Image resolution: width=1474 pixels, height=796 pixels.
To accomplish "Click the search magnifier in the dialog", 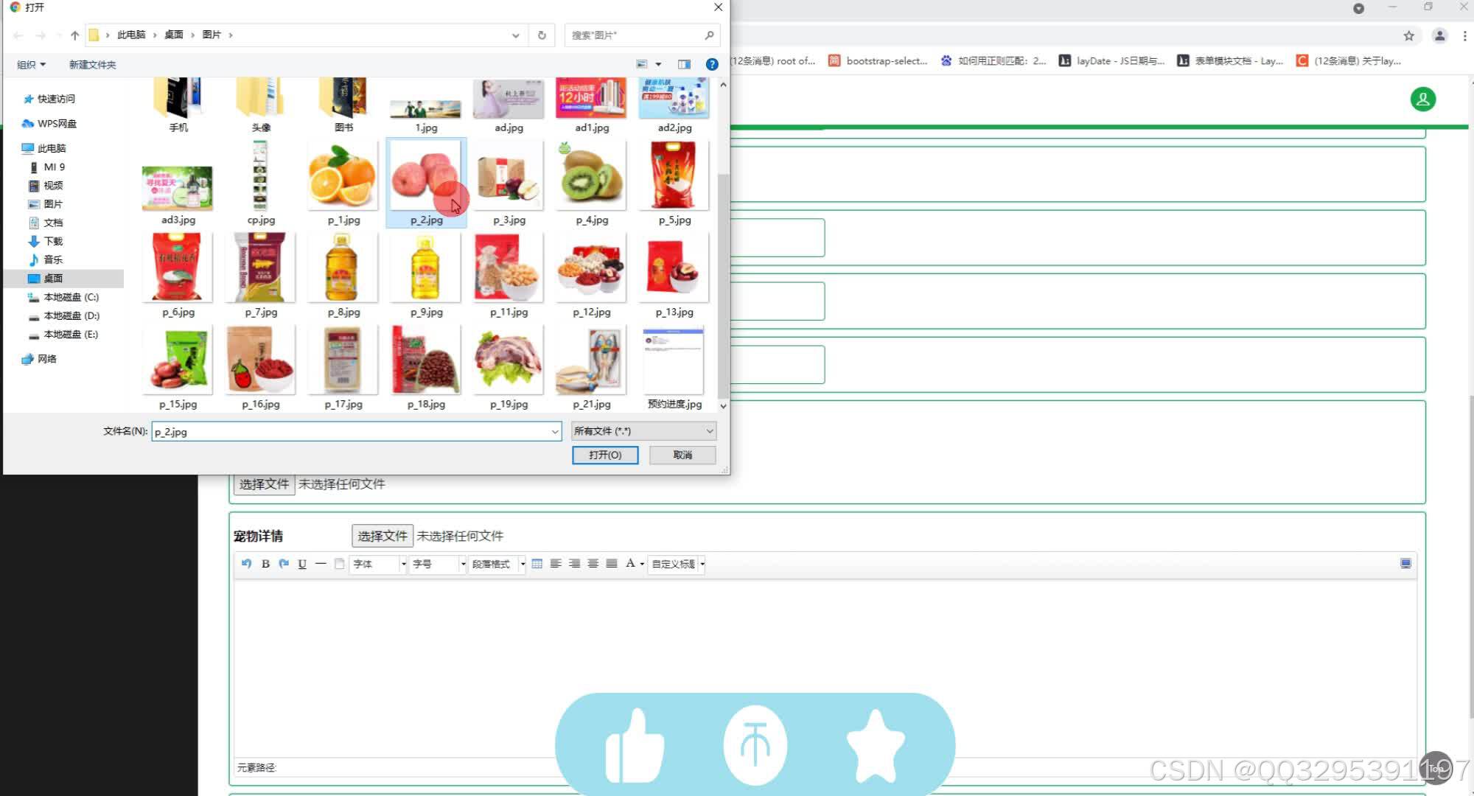I will click(x=709, y=35).
